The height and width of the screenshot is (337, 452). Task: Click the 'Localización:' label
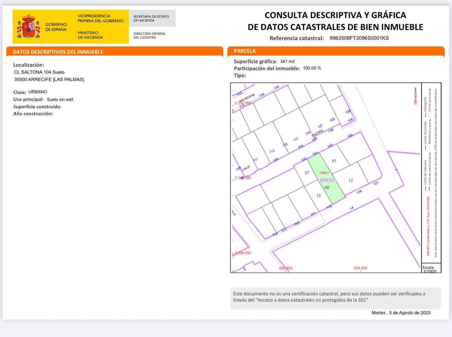pyautogui.click(x=29, y=65)
